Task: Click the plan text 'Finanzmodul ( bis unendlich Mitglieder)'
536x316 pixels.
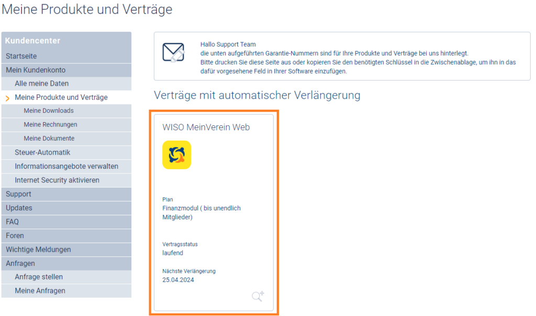Action: click(202, 213)
